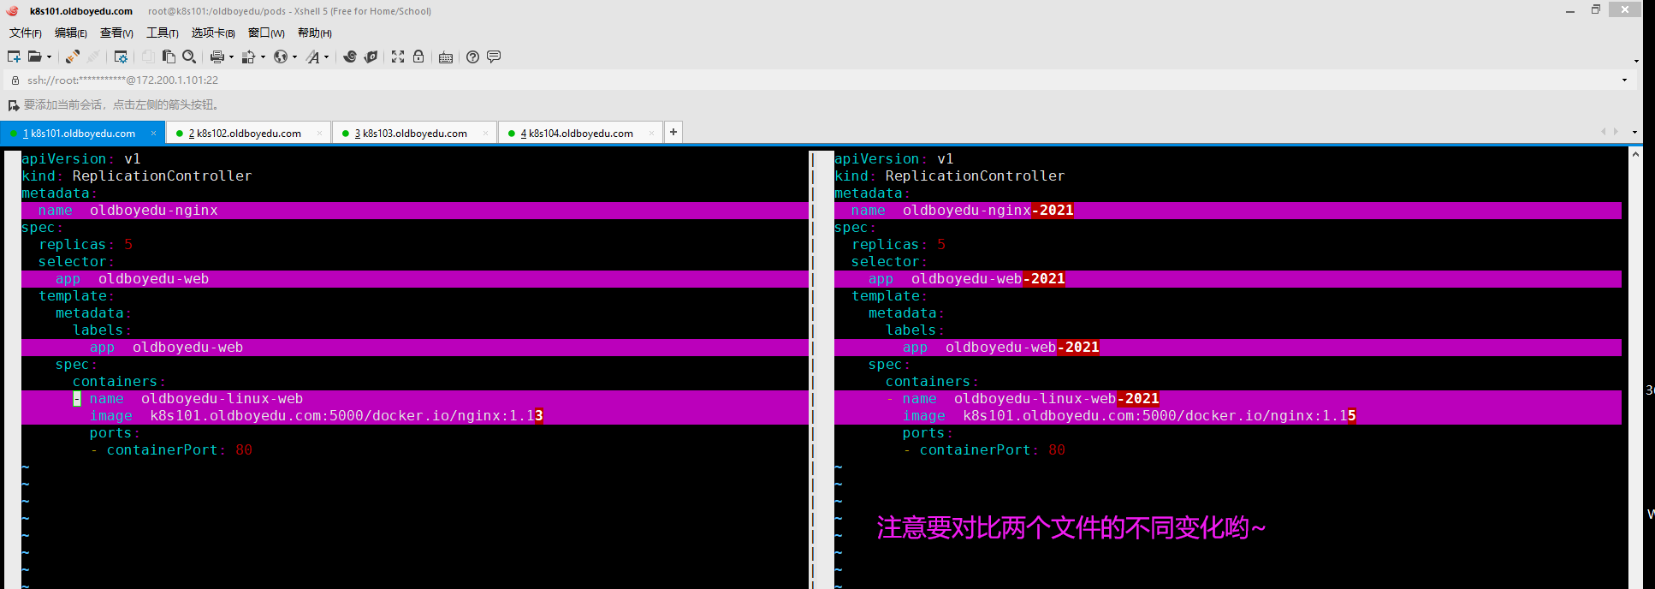Click the Help question mark icon
Viewport: 1655px width, 589px height.
[472, 57]
